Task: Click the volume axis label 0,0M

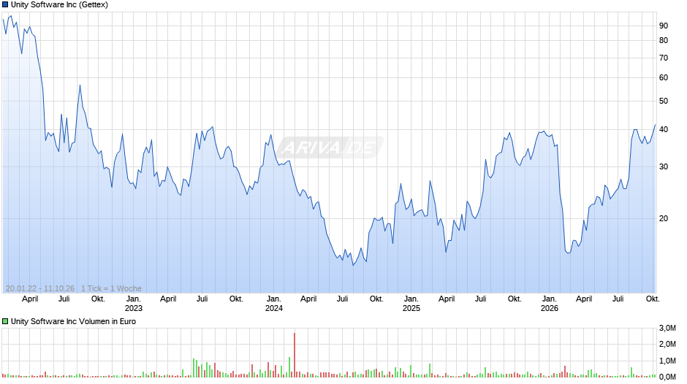Action: point(667,377)
